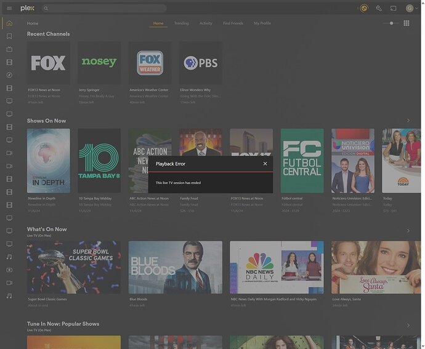Expand the Shows On Now row with its arrow
425x349 pixels.
tap(408, 121)
